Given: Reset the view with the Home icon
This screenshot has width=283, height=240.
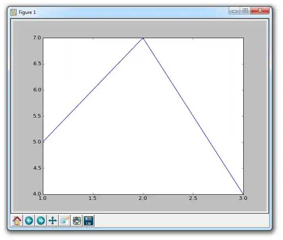Looking at the screenshot, I should (x=17, y=221).
